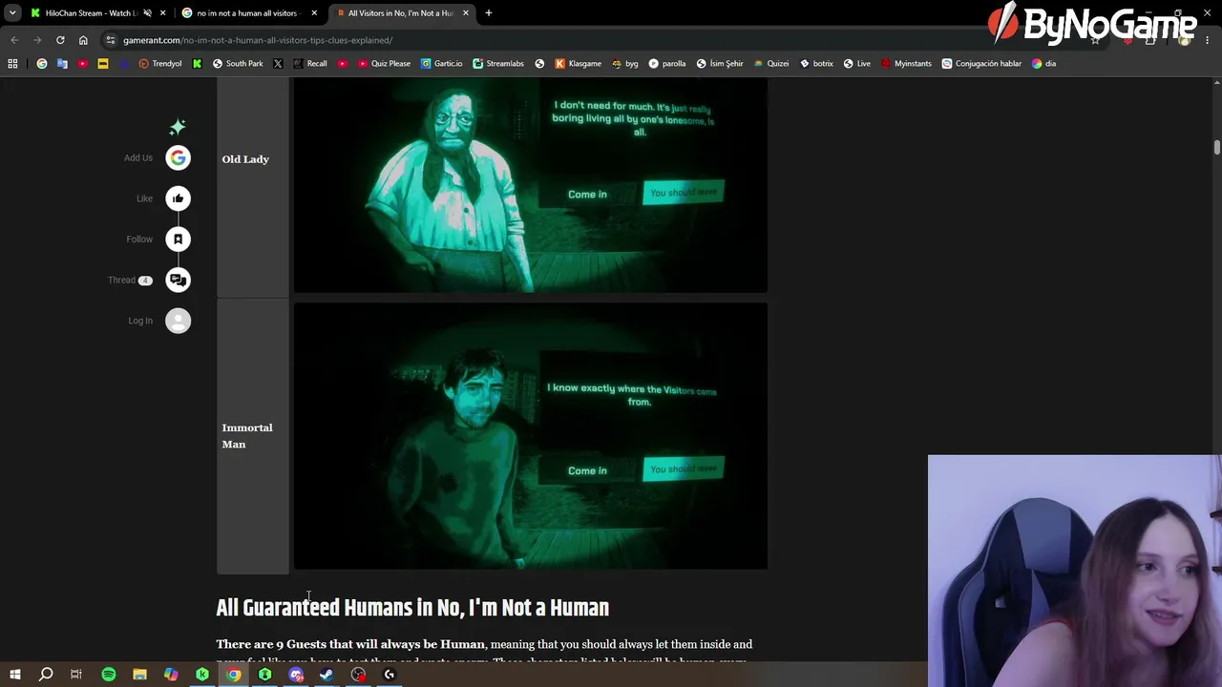Open the Recall bookmark

tap(310, 64)
